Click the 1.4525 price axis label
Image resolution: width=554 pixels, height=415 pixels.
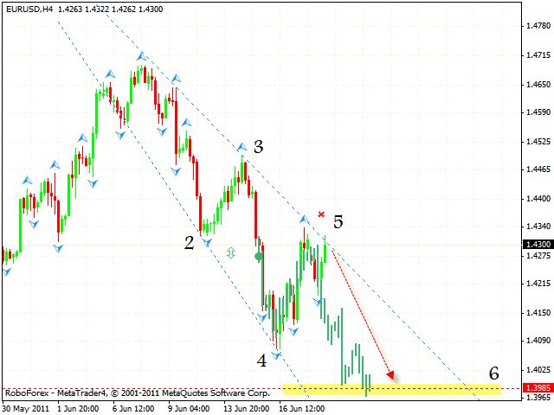(x=538, y=142)
